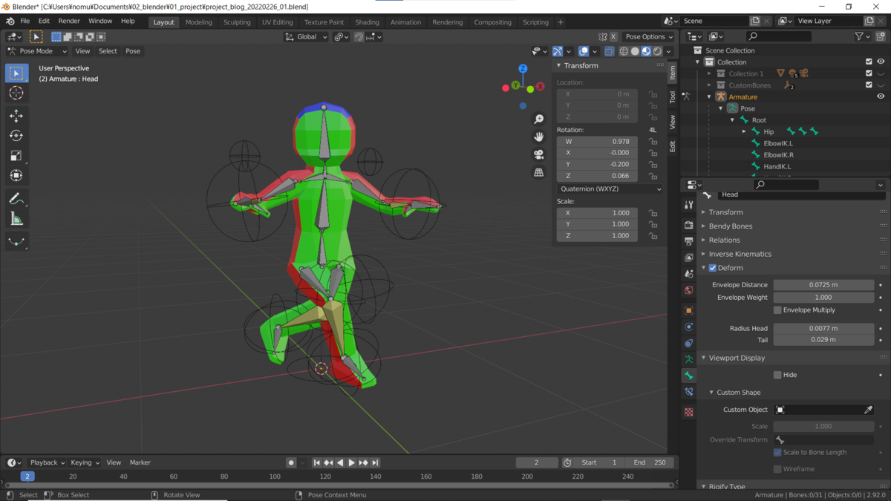891x501 pixels.
Task: Click the Cursor tool icon
Action: click(16, 94)
